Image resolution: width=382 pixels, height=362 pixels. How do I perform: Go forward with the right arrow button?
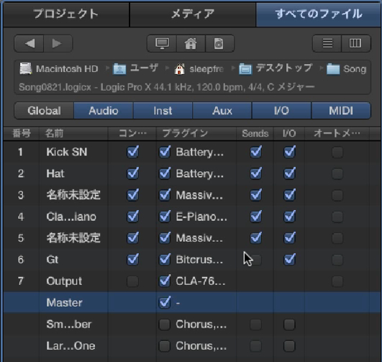point(58,44)
